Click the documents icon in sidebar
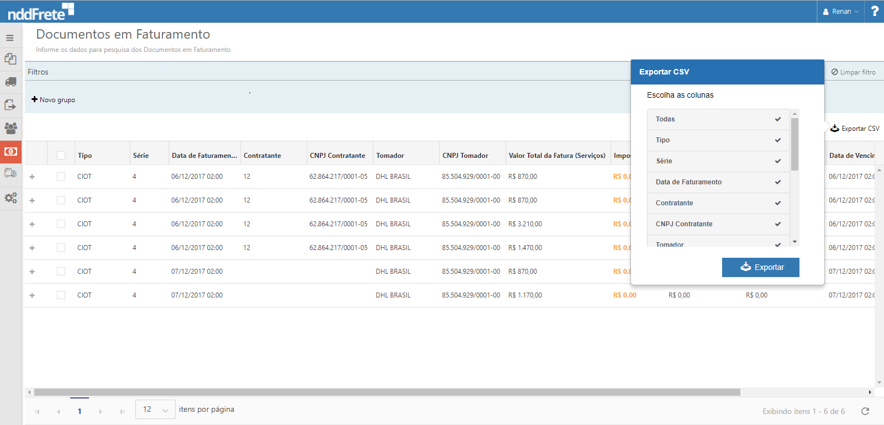This screenshot has width=884, height=425. point(10,59)
